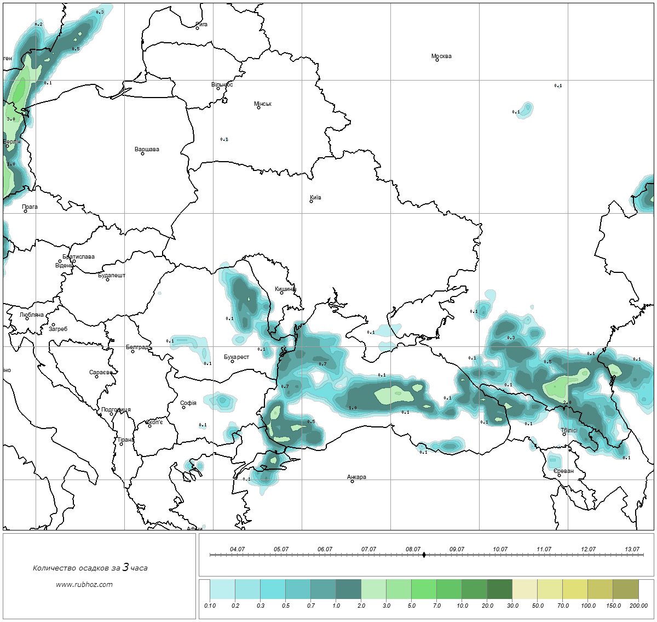
Task: Click the Варшава city marker
Action: pyautogui.click(x=142, y=153)
